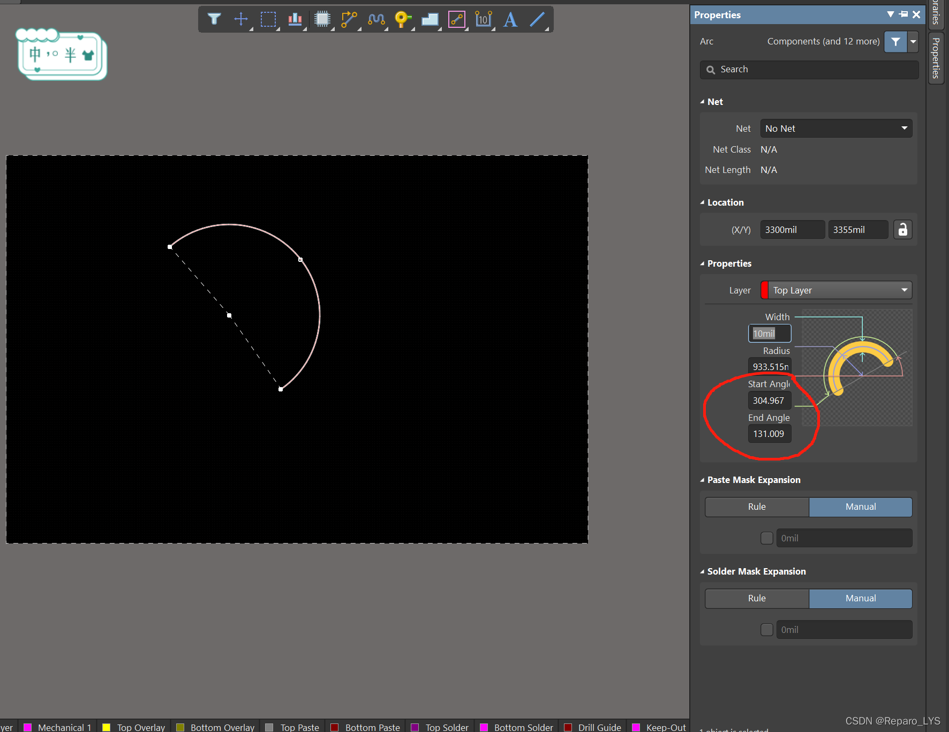Select the move objects crosshair tool

(241, 19)
